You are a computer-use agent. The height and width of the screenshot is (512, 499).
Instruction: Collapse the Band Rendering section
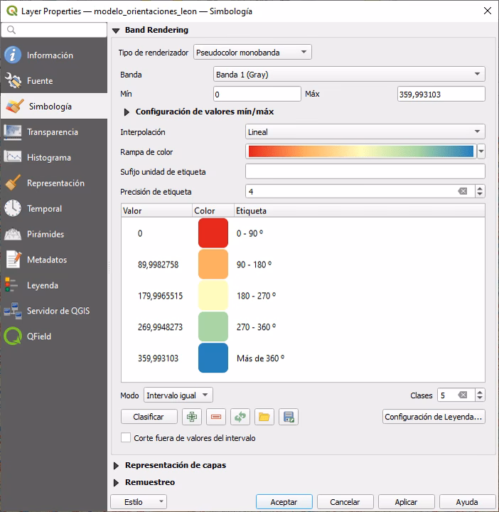[x=117, y=31]
